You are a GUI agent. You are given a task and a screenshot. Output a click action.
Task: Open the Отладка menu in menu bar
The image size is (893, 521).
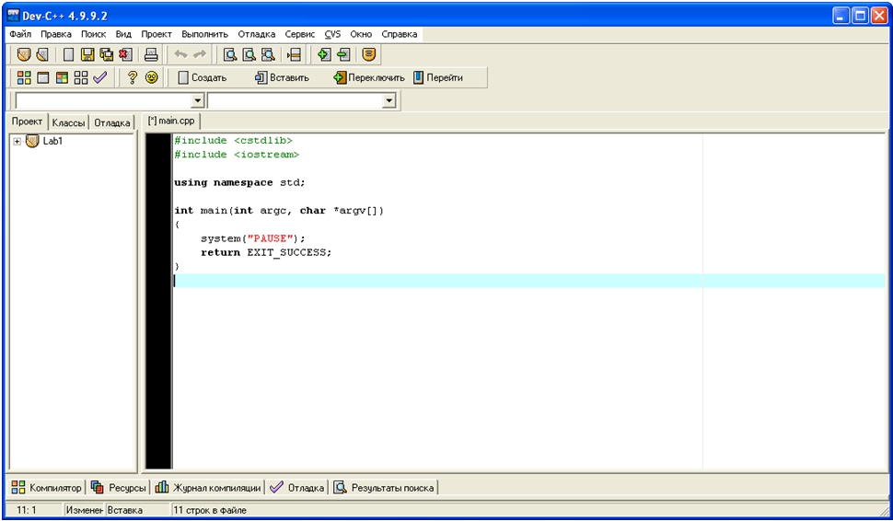pyautogui.click(x=257, y=34)
